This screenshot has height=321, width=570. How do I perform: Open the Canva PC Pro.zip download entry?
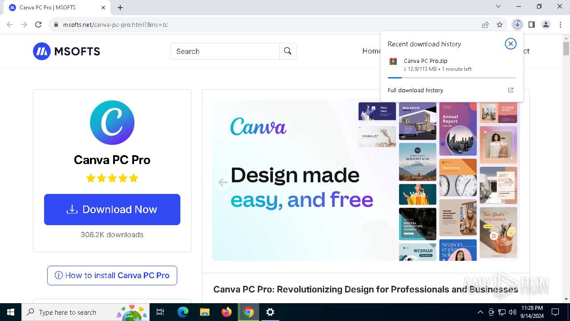coord(452,65)
